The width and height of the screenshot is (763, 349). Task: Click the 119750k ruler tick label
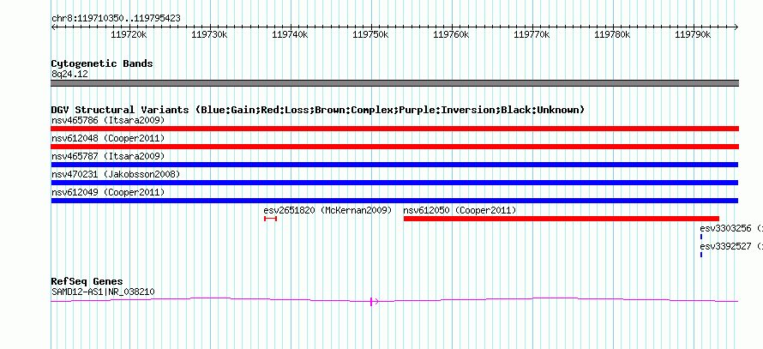pos(371,35)
